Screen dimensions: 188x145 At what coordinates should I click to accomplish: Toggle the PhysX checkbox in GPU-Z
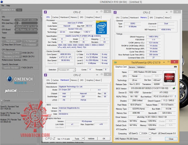pyautogui.click(x=150, y=133)
